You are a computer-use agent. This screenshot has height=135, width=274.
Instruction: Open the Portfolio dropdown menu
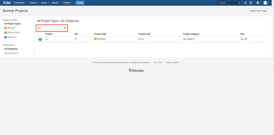tap(67, 3)
